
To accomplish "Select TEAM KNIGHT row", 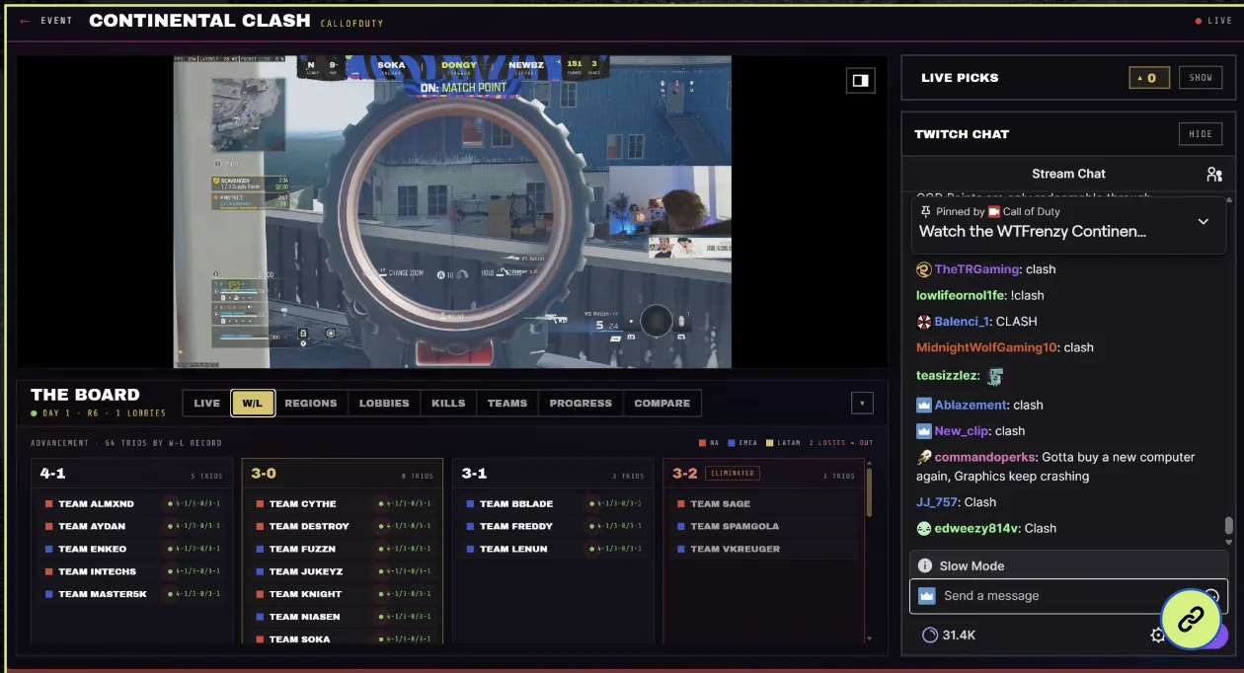I will [x=343, y=594].
